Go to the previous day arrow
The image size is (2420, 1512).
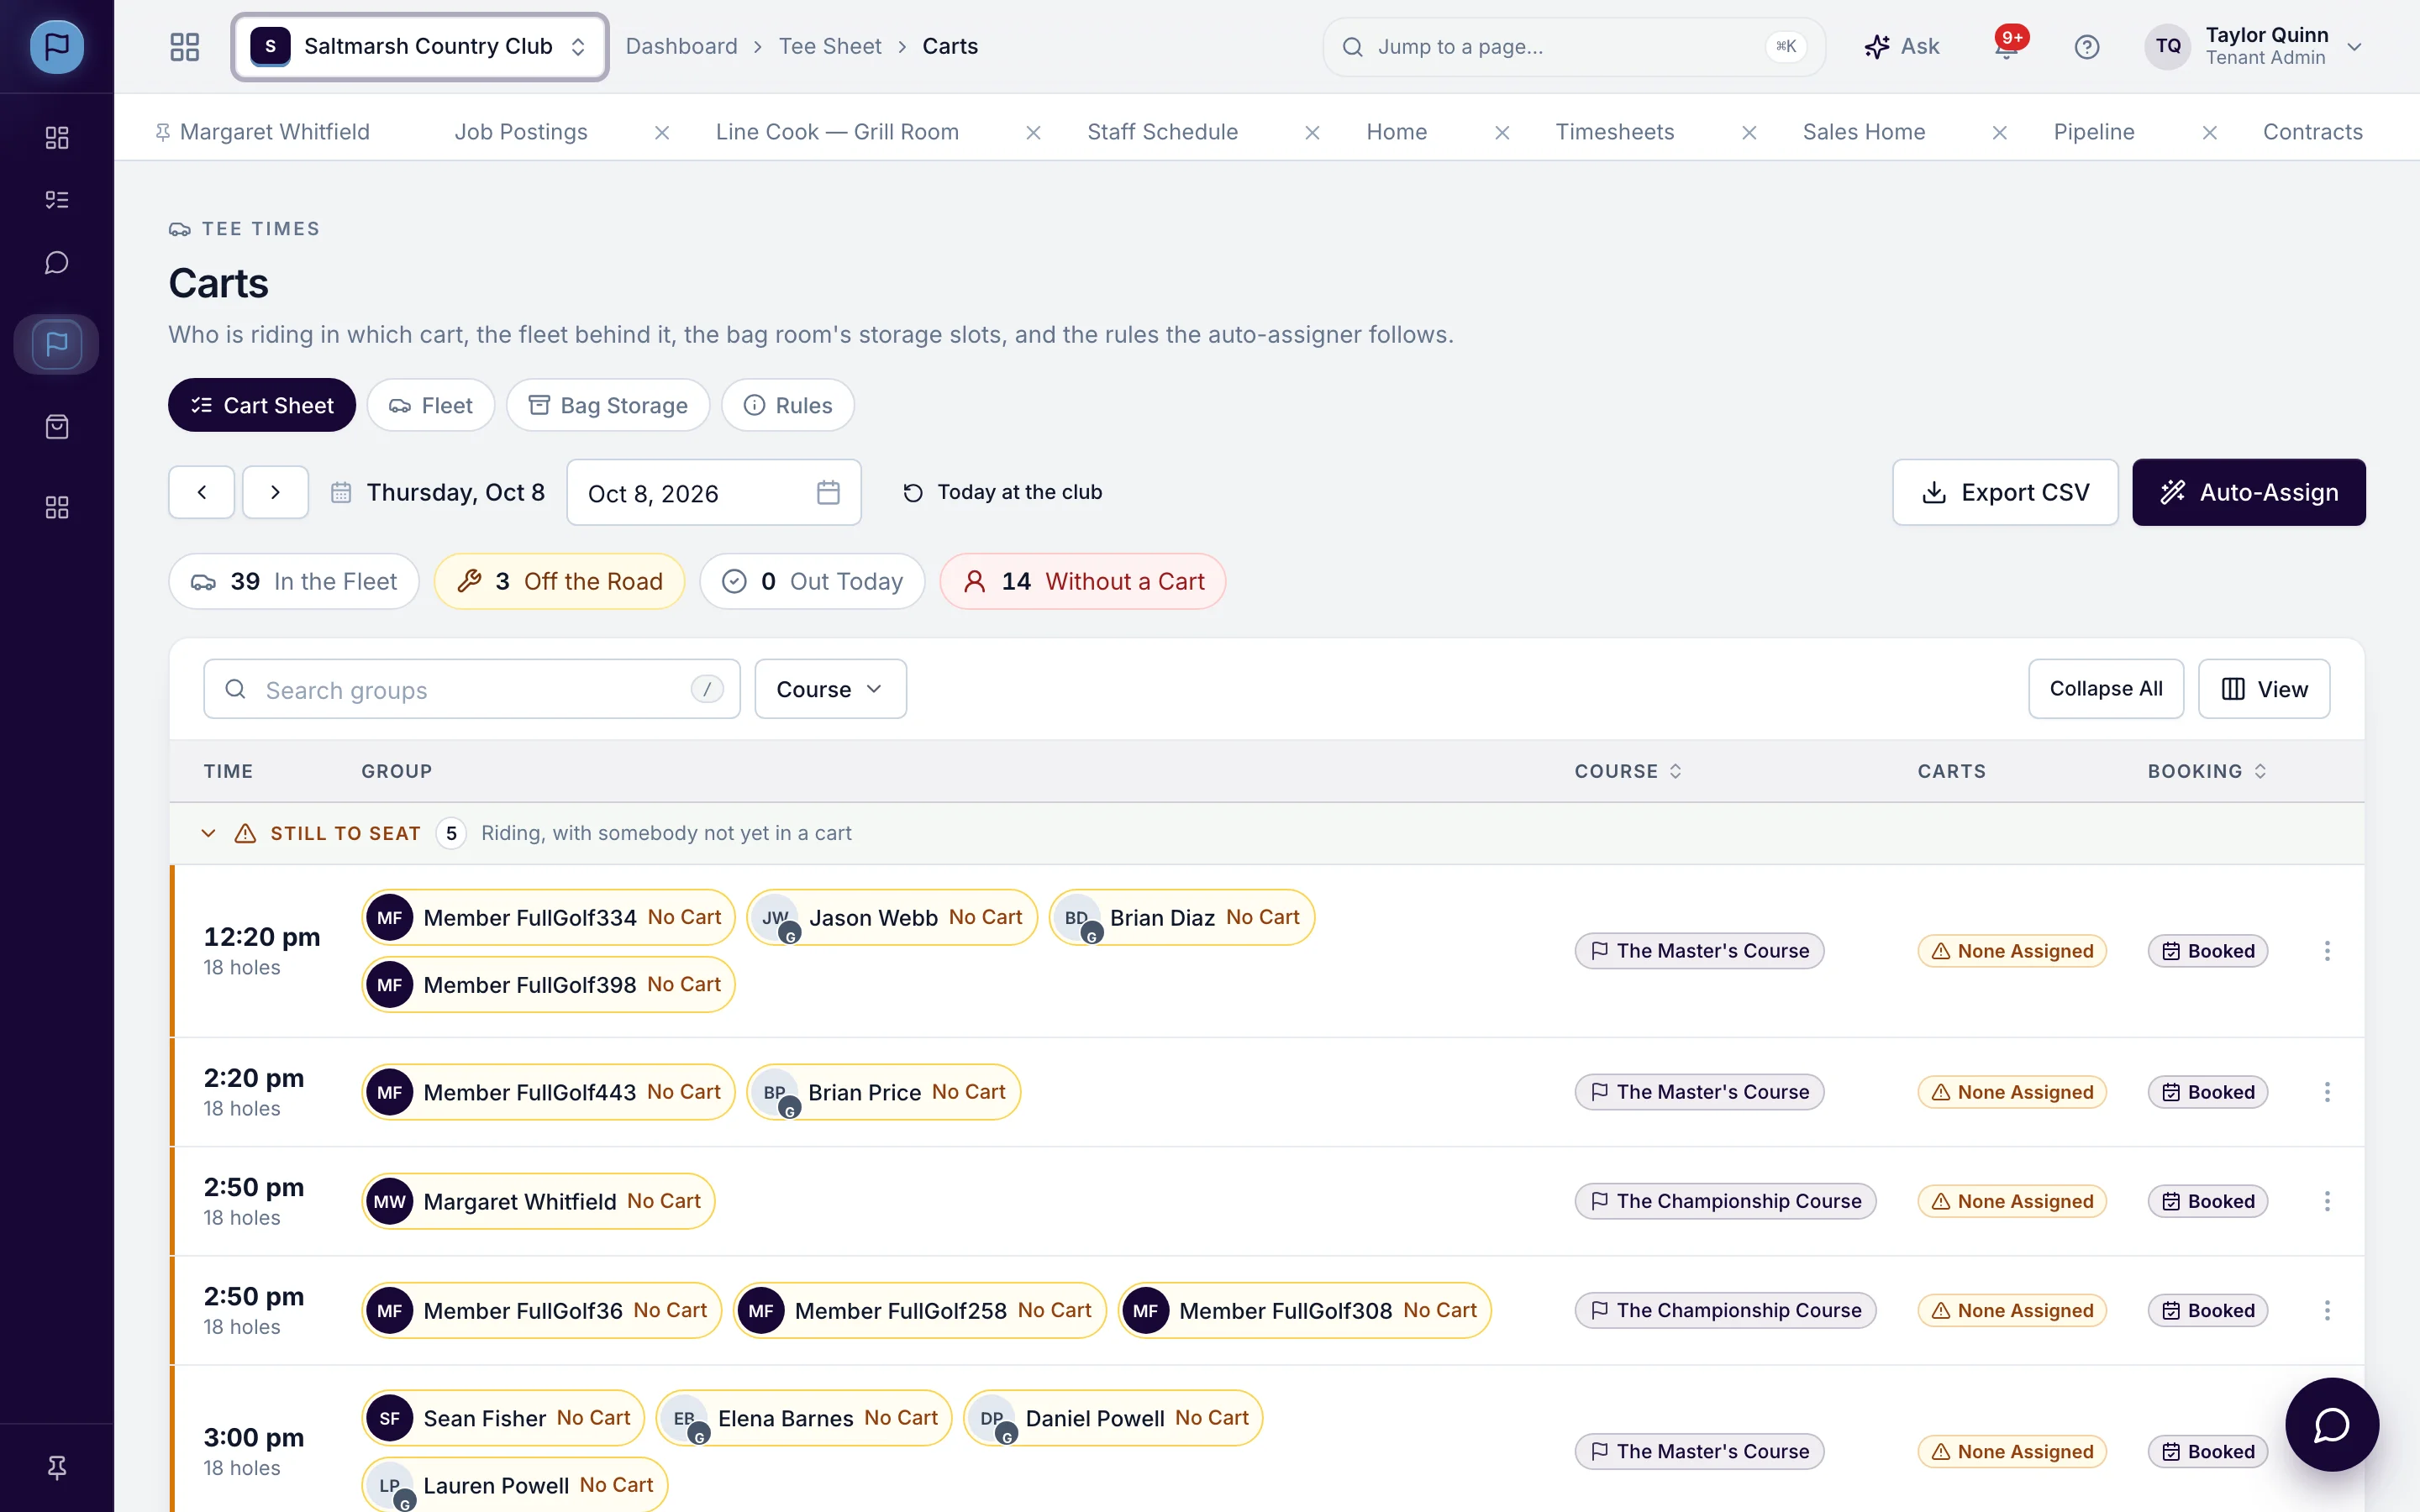click(202, 492)
